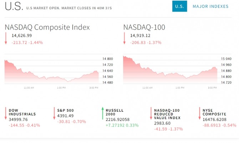Image resolution: width=239 pixels, height=143 pixels.
Task: Click the Dow Industrials down arrow icon
Action: coord(6,114)
